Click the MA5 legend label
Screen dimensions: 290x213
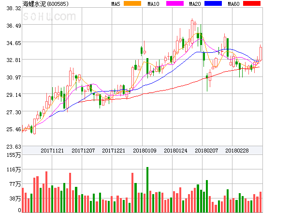(x=116, y=4)
